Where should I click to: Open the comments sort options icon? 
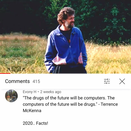point(107,81)
